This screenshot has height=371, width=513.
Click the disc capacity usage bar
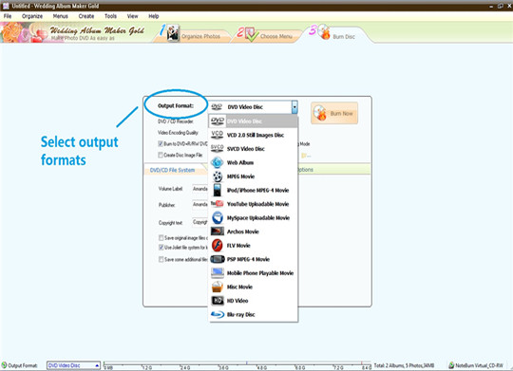[x=237, y=365]
